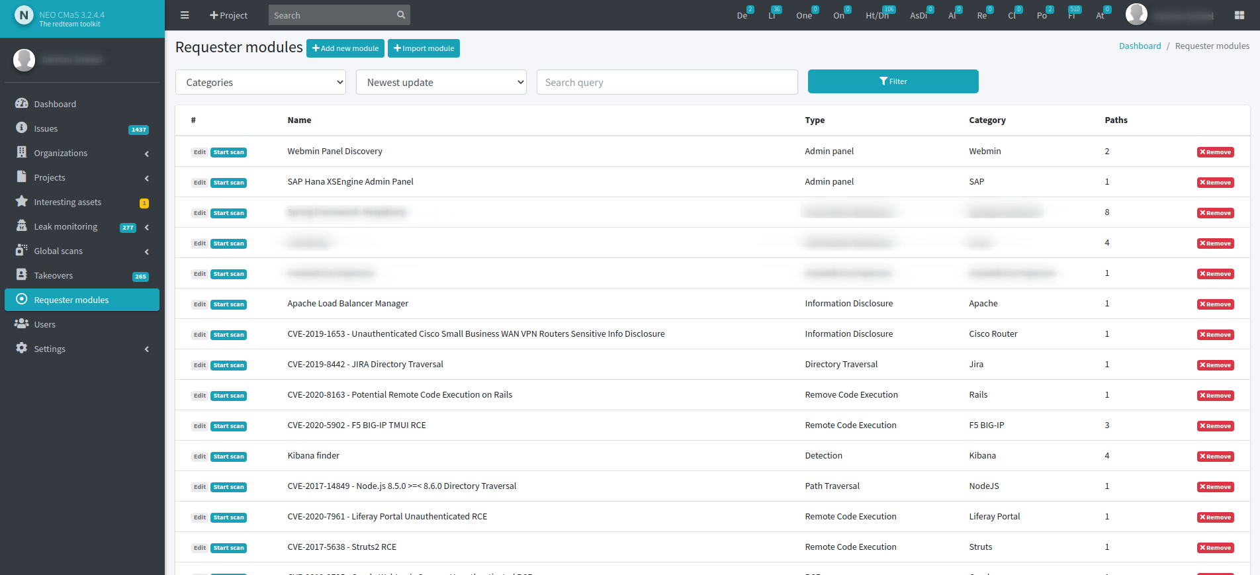This screenshot has width=1260, height=575.
Task: Open the Li counter with badge 36
Action: pos(774,13)
